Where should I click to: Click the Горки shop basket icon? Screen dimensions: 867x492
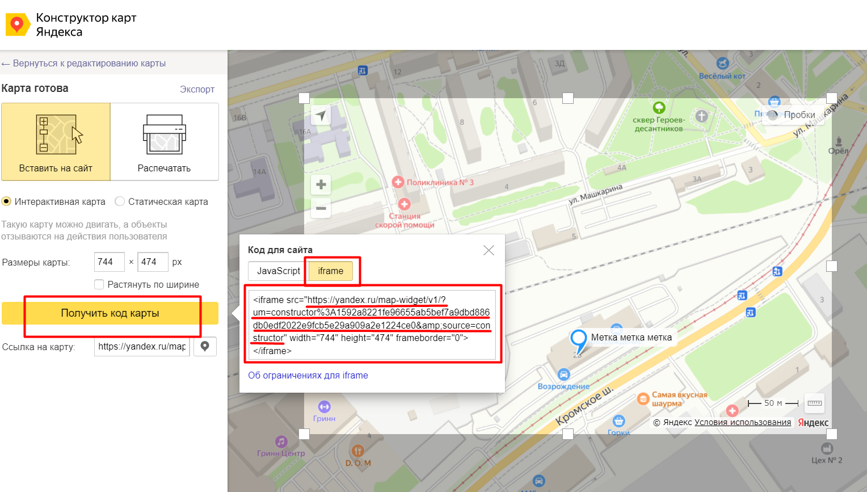(x=618, y=420)
